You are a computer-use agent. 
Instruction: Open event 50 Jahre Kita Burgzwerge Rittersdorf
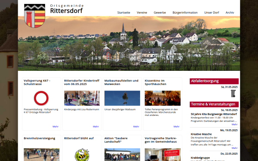coord(214,114)
